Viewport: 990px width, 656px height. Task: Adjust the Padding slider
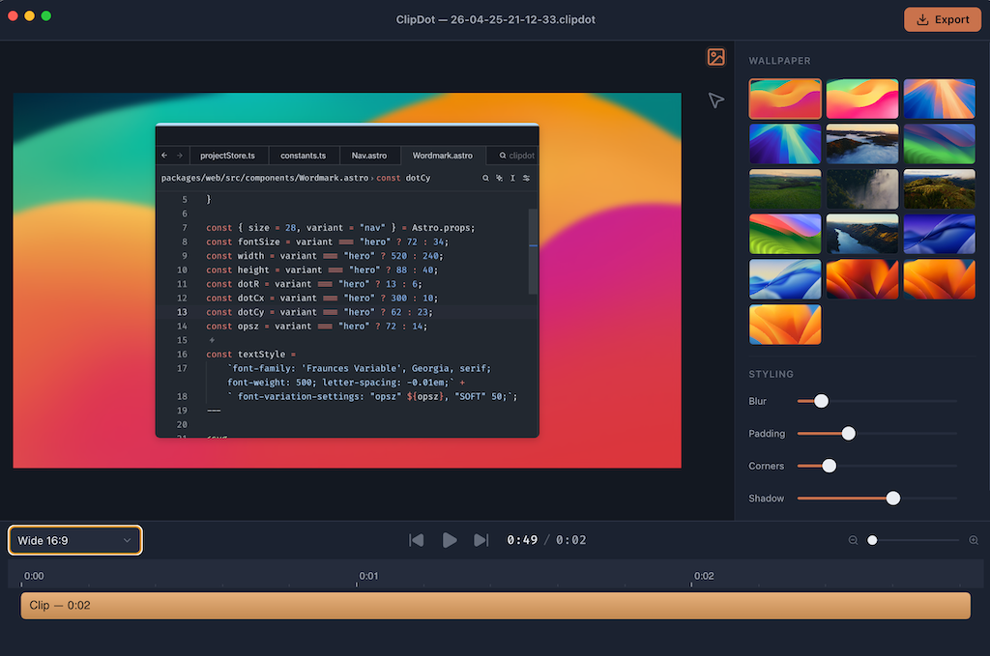(x=848, y=433)
